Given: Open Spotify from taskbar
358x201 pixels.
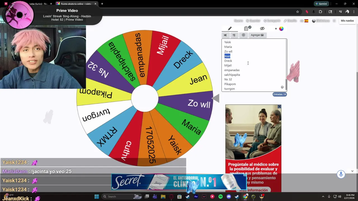Looking at the screenshot, I should tap(220, 197).
